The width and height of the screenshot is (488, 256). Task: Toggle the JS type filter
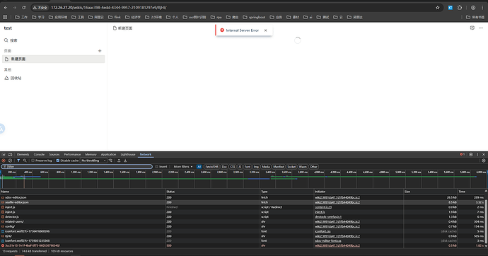tap(240, 167)
